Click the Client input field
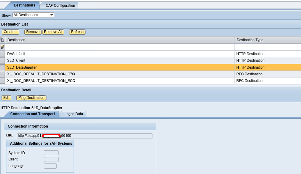 (x=51, y=159)
